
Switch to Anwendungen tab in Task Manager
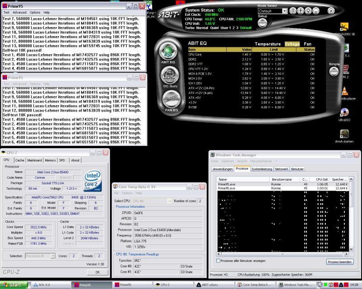point(223,169)
